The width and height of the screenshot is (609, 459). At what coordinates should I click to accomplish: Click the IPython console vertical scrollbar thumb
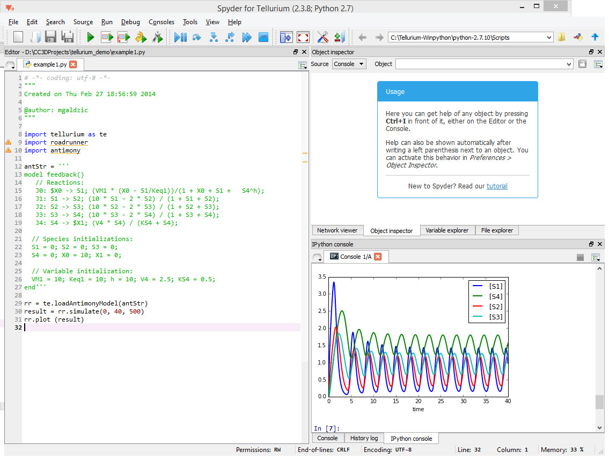tap(600, 402)
